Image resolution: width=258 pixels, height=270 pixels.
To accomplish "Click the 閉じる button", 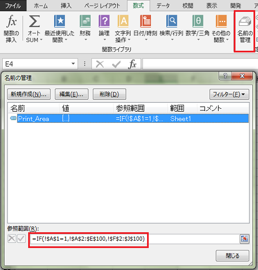I will click(233, 256).
